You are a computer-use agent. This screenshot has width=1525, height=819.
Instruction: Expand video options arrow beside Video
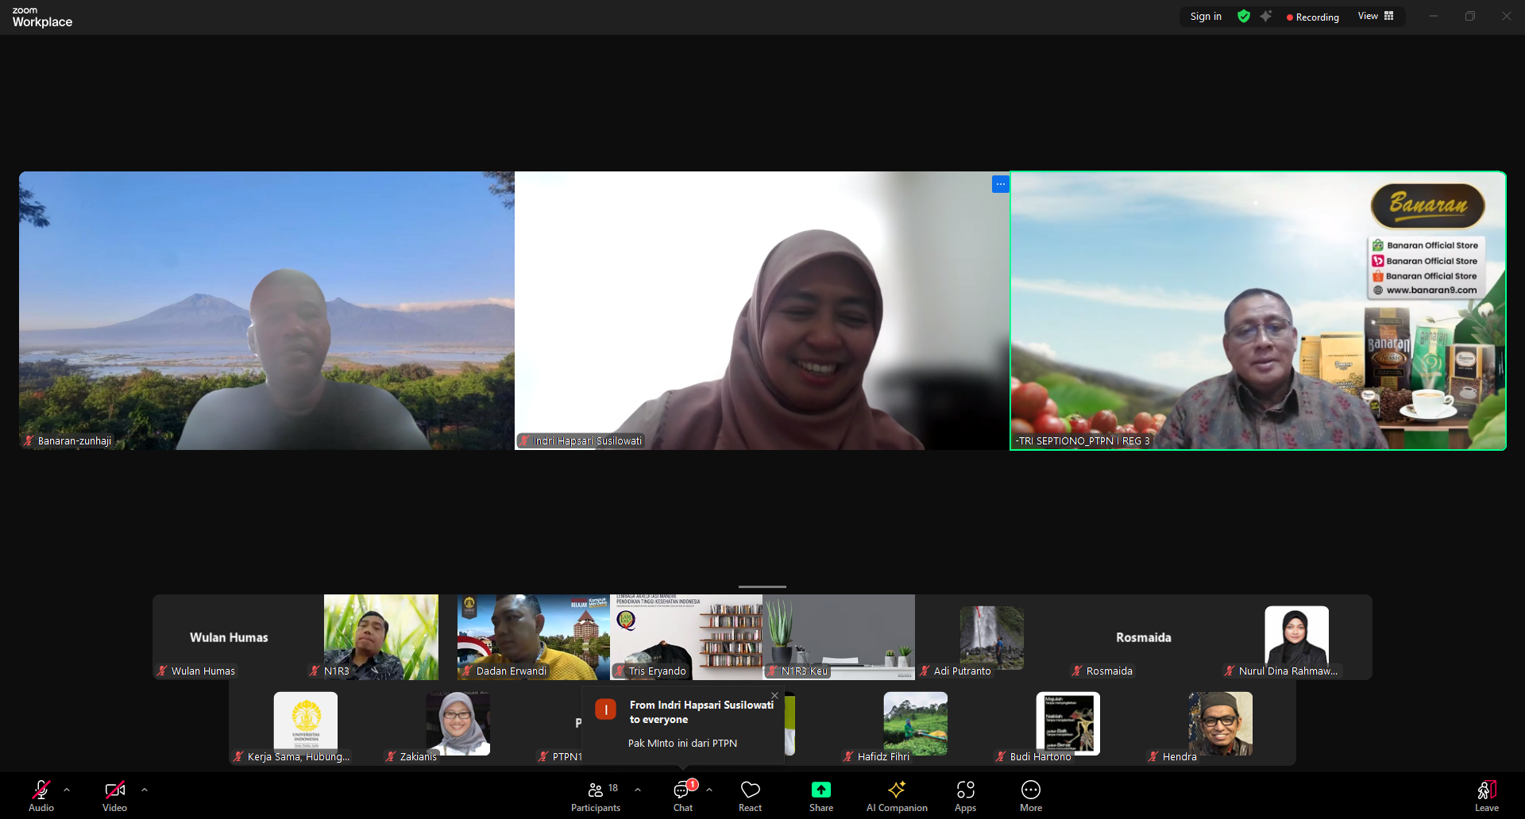[x=145, y=790]
